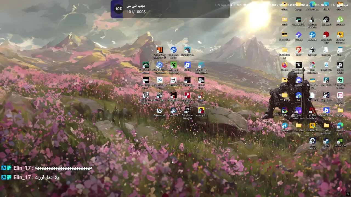Launch Simple Sight Crosshair app

[159, 65]
